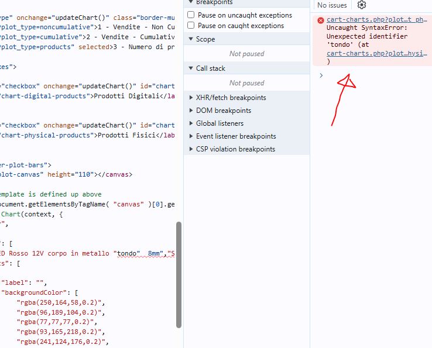Click the console prompt chevron

321,75
